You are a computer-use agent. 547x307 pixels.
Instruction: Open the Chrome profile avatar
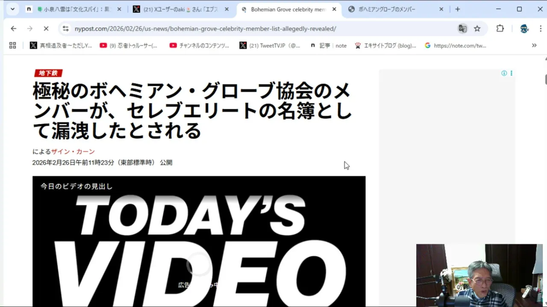coord(524,29)
